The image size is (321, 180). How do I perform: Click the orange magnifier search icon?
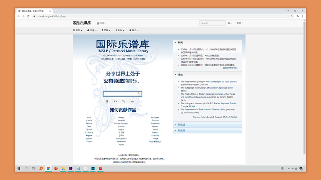[x=139, y=94]
